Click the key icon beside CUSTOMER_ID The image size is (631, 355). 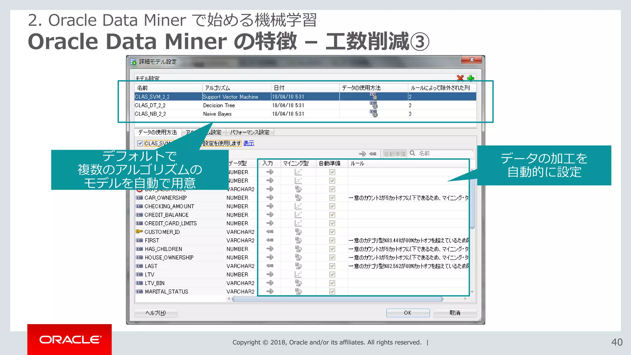pos(139,231)
